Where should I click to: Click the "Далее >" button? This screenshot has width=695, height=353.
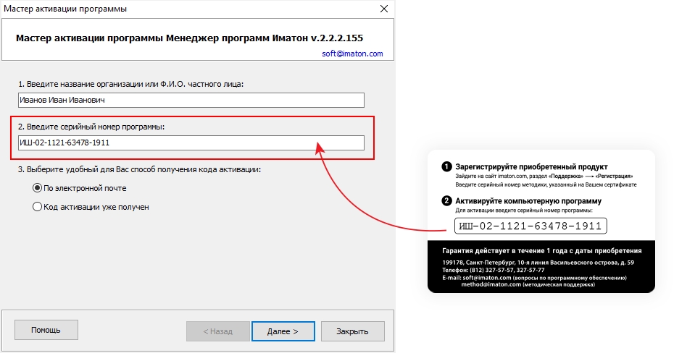click(283, 331)
